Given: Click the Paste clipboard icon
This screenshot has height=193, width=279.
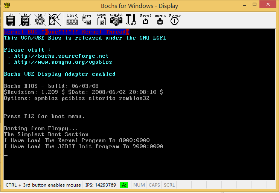Looking at the screenshot, I should pos(102,20).
